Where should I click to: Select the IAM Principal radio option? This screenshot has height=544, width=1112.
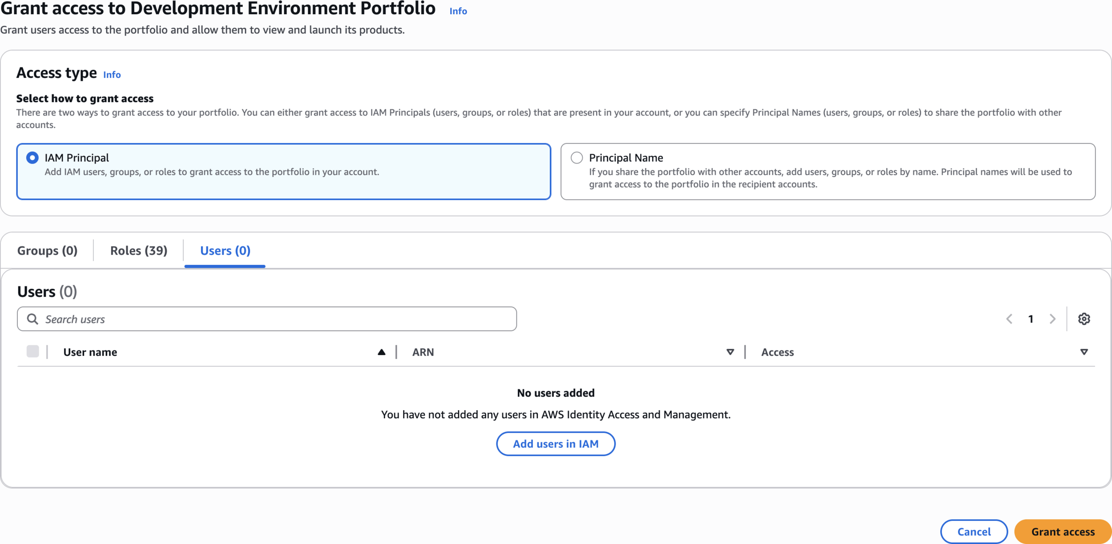pos(32,158)
